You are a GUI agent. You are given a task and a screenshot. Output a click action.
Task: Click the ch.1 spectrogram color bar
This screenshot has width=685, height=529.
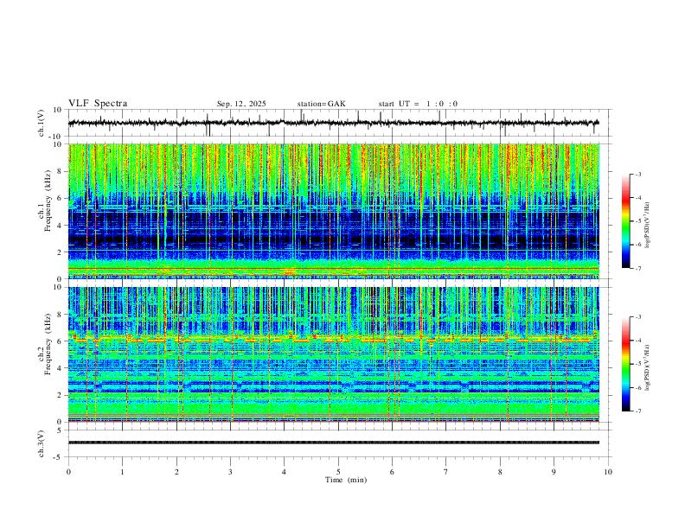coord(626,221)
